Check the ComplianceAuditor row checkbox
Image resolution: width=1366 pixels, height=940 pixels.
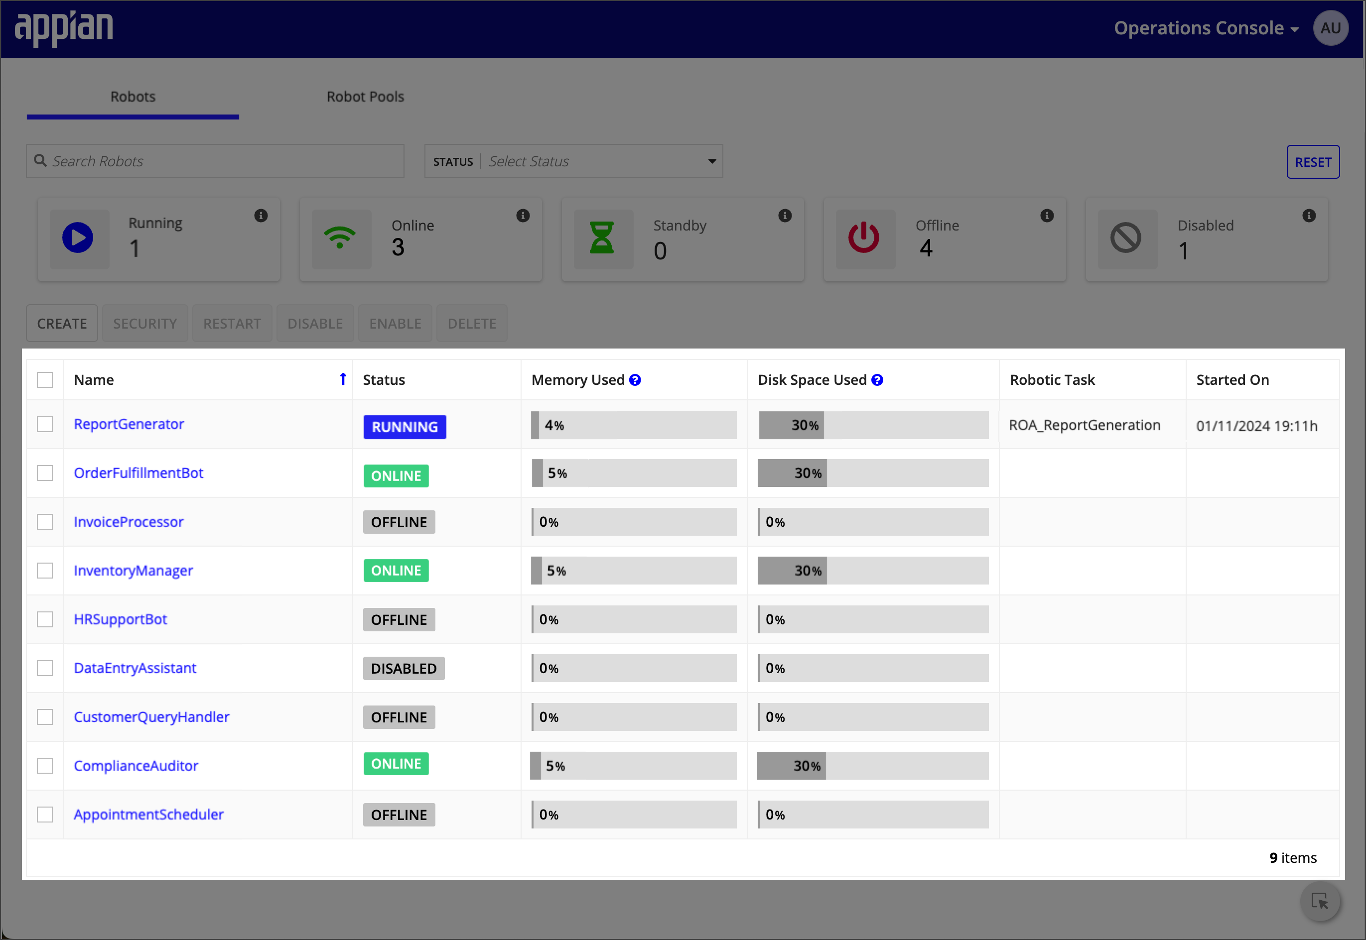(45, 766)
